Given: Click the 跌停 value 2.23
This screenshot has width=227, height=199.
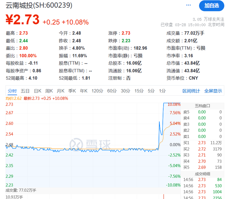Looking at the screenshot, I should point(126,41).
